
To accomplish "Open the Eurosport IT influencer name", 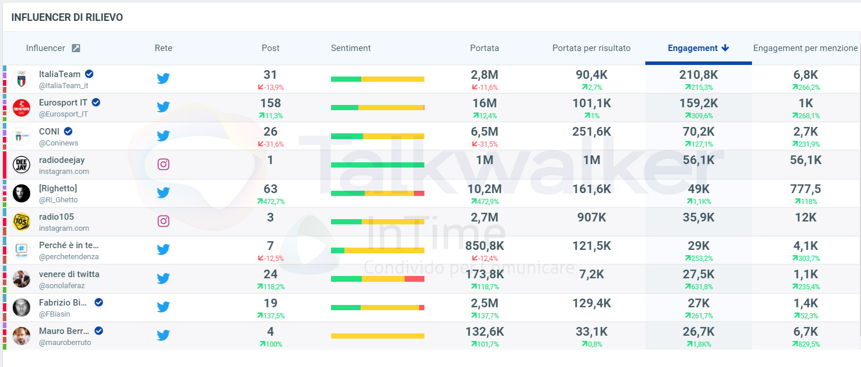I will 63,103.
